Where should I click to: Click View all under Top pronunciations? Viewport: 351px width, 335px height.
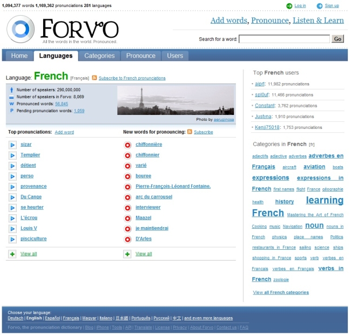(x=29, y=254)
